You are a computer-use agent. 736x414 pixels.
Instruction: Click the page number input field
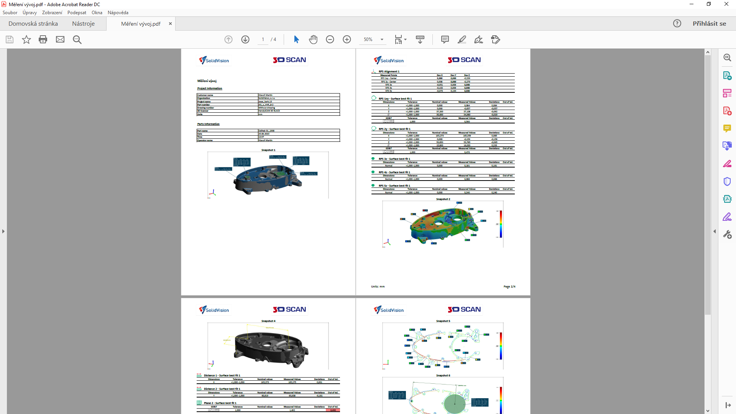click(x=263, y=39)
